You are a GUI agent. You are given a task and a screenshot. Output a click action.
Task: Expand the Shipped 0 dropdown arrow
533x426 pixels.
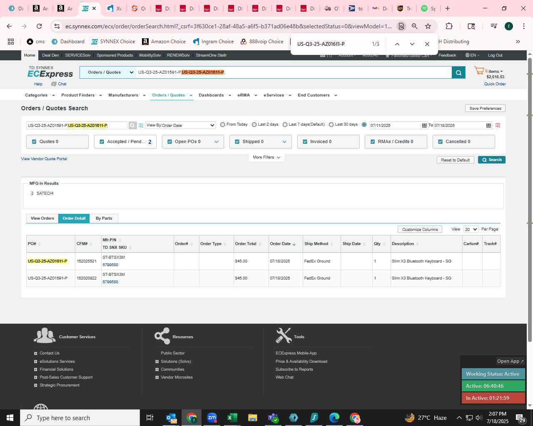(284, 142)
